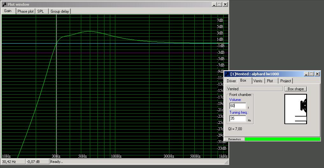
Task: Click the 30,42 Hz status bar readout
Action: coord(13,162)
